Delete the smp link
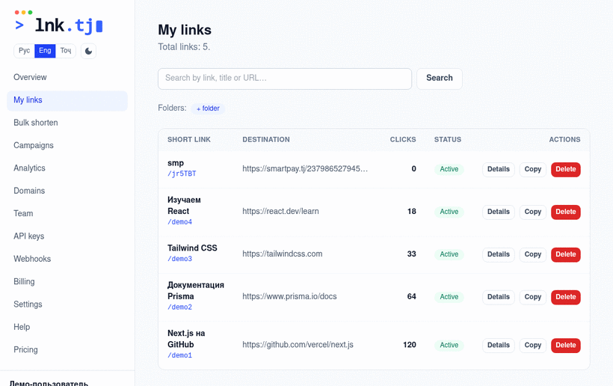The height and width of the screenshot is (386, 613). coord(566,169)
